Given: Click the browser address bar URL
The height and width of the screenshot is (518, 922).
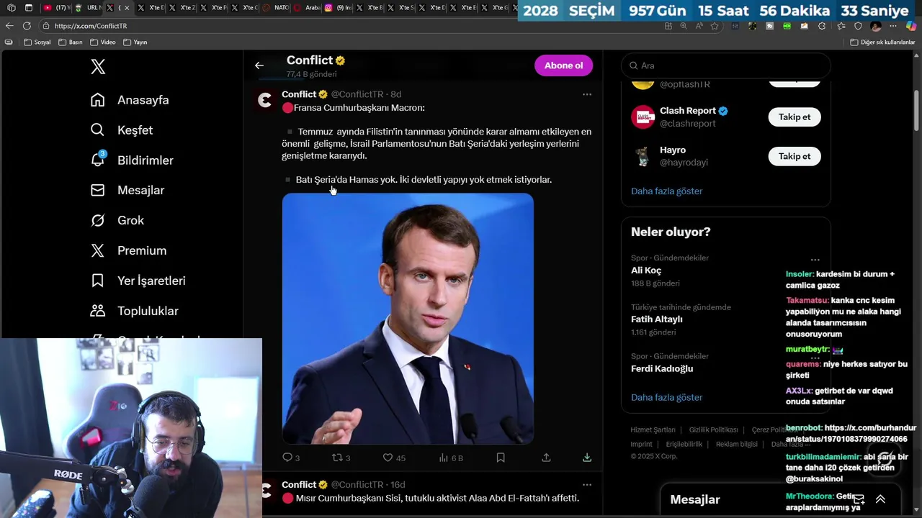Looking at the screenshot, I should click(91, 26).
